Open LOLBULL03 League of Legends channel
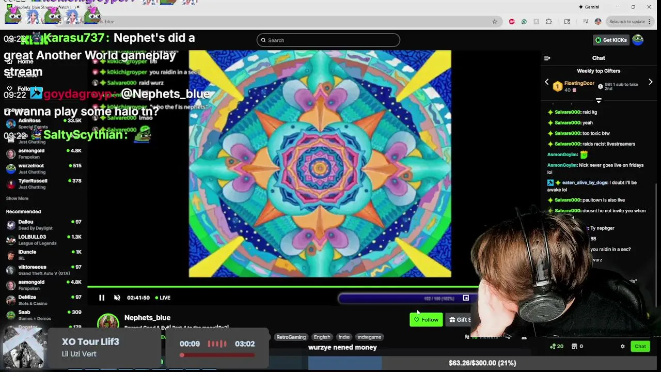 [44, 240]
